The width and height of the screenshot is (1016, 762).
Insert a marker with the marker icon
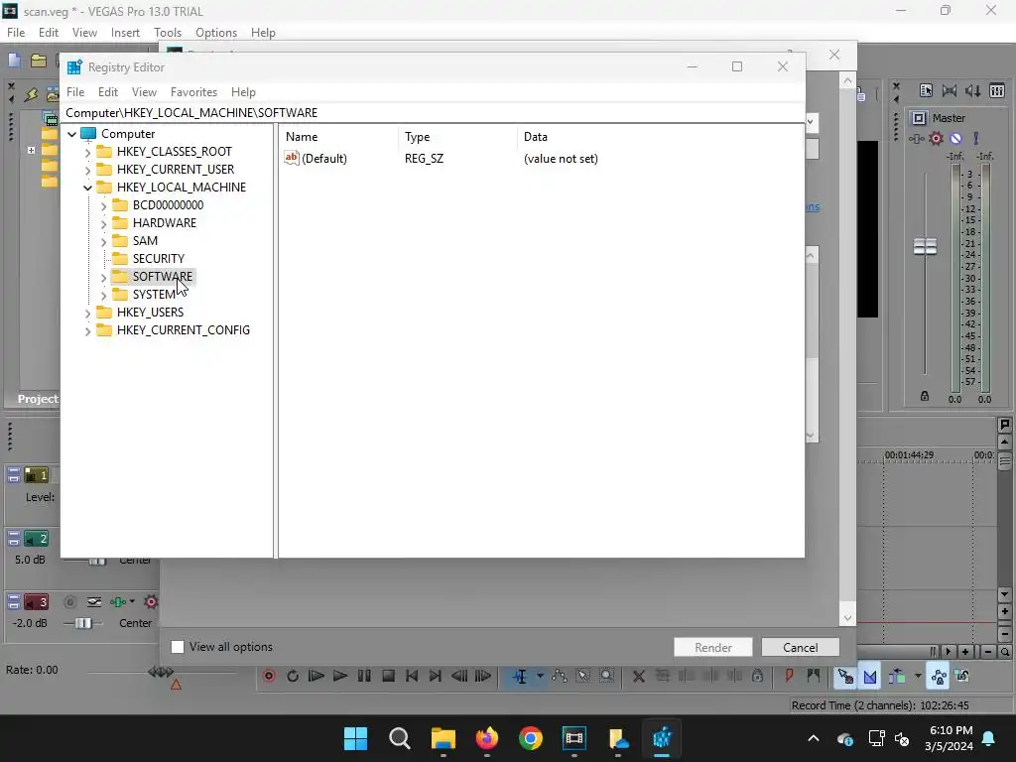[x=789, y=676]
